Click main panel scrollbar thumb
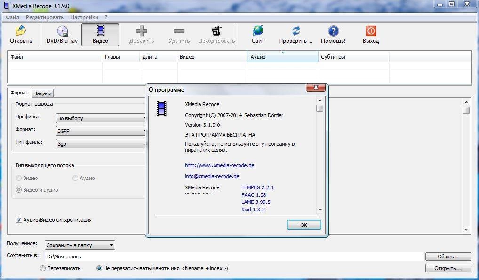479x280 pixels. tap(466, 110)
